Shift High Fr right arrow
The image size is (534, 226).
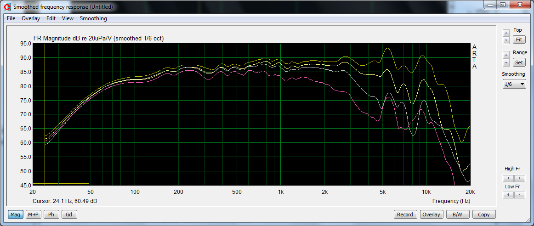[520, 178]
